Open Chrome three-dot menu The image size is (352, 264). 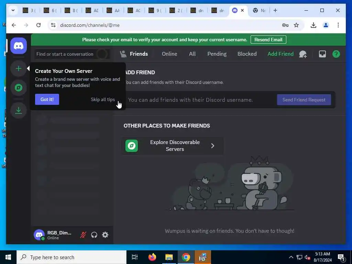[x=338, y=25]
